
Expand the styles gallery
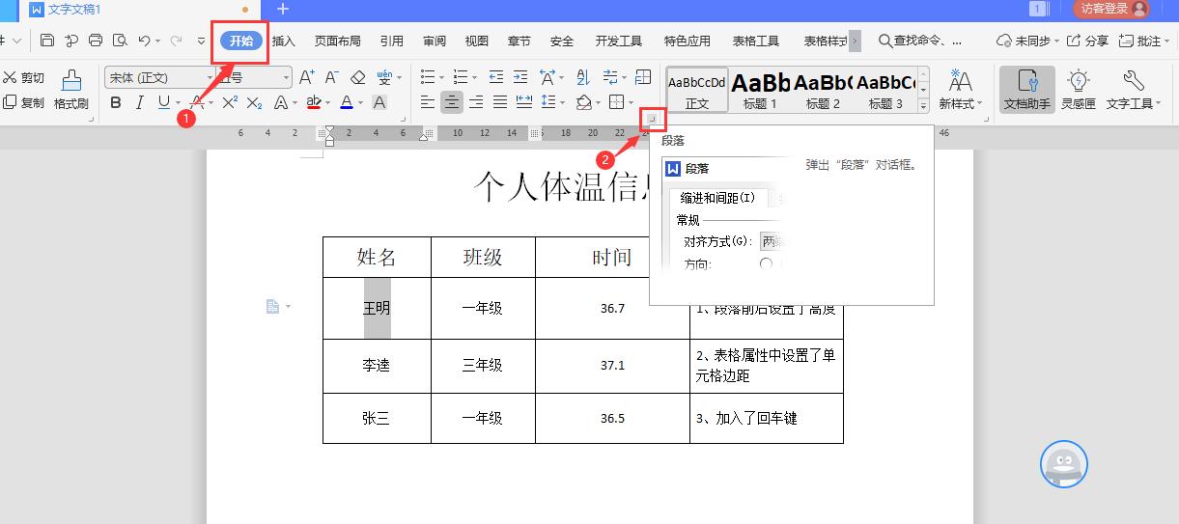pyautogui.click(x=923, y=106)
